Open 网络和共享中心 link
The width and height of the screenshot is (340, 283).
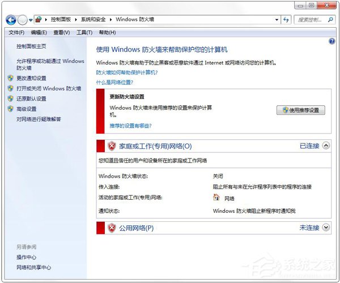click(34, 267)
